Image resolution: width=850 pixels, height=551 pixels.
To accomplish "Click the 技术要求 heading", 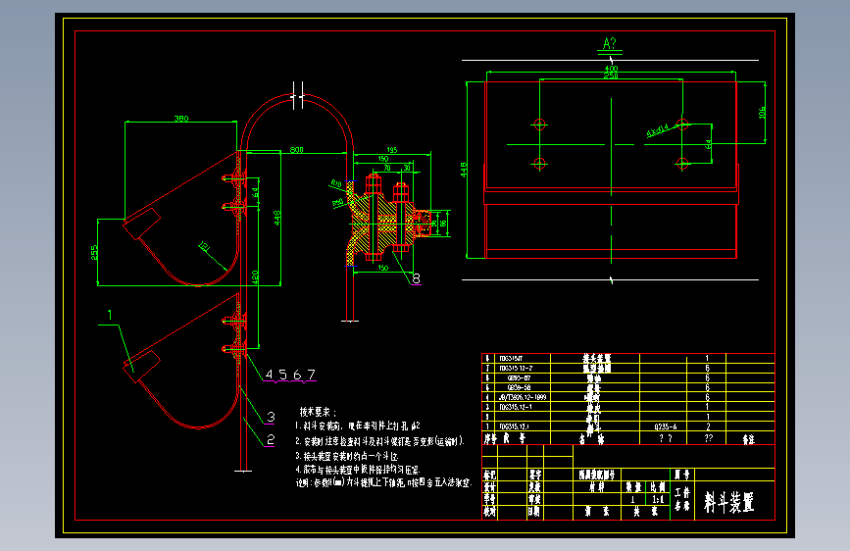I will coord(318,412).
